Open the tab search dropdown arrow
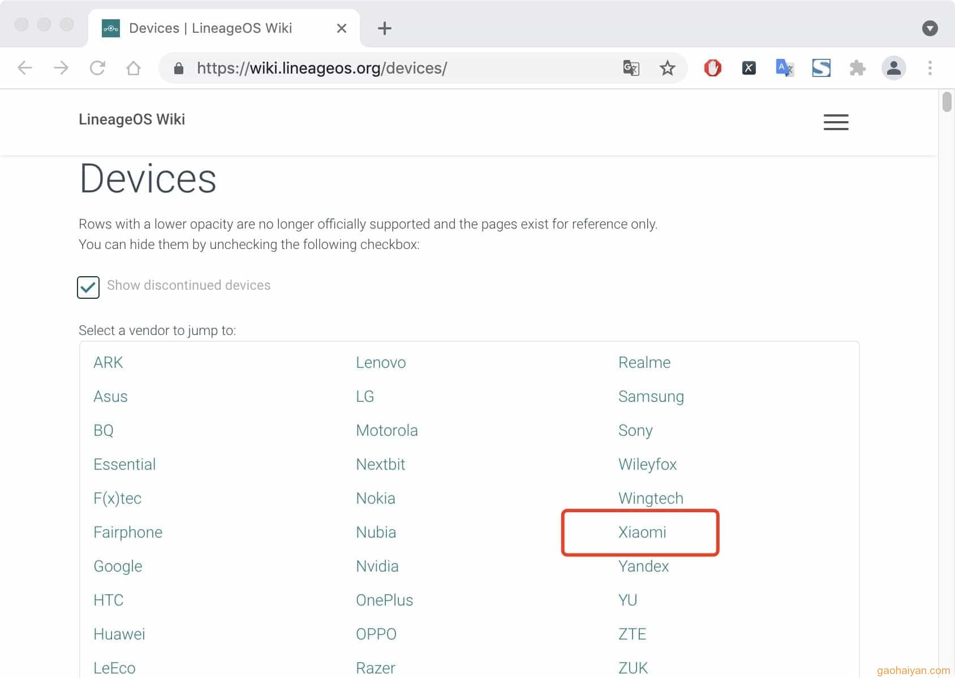The height and width of the screenshot is (678, 955). [x=930, y=28]
